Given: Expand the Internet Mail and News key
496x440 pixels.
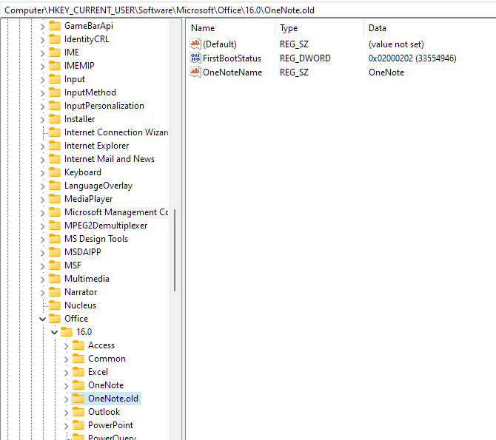Looking at the screenshot, I should coord(43,160).
